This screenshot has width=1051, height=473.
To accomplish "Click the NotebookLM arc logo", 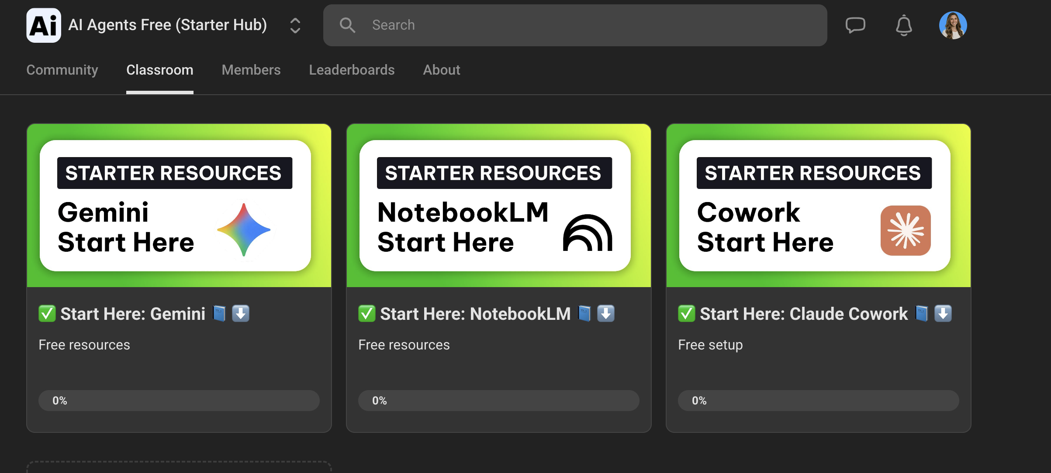I will tap(588, 233).
